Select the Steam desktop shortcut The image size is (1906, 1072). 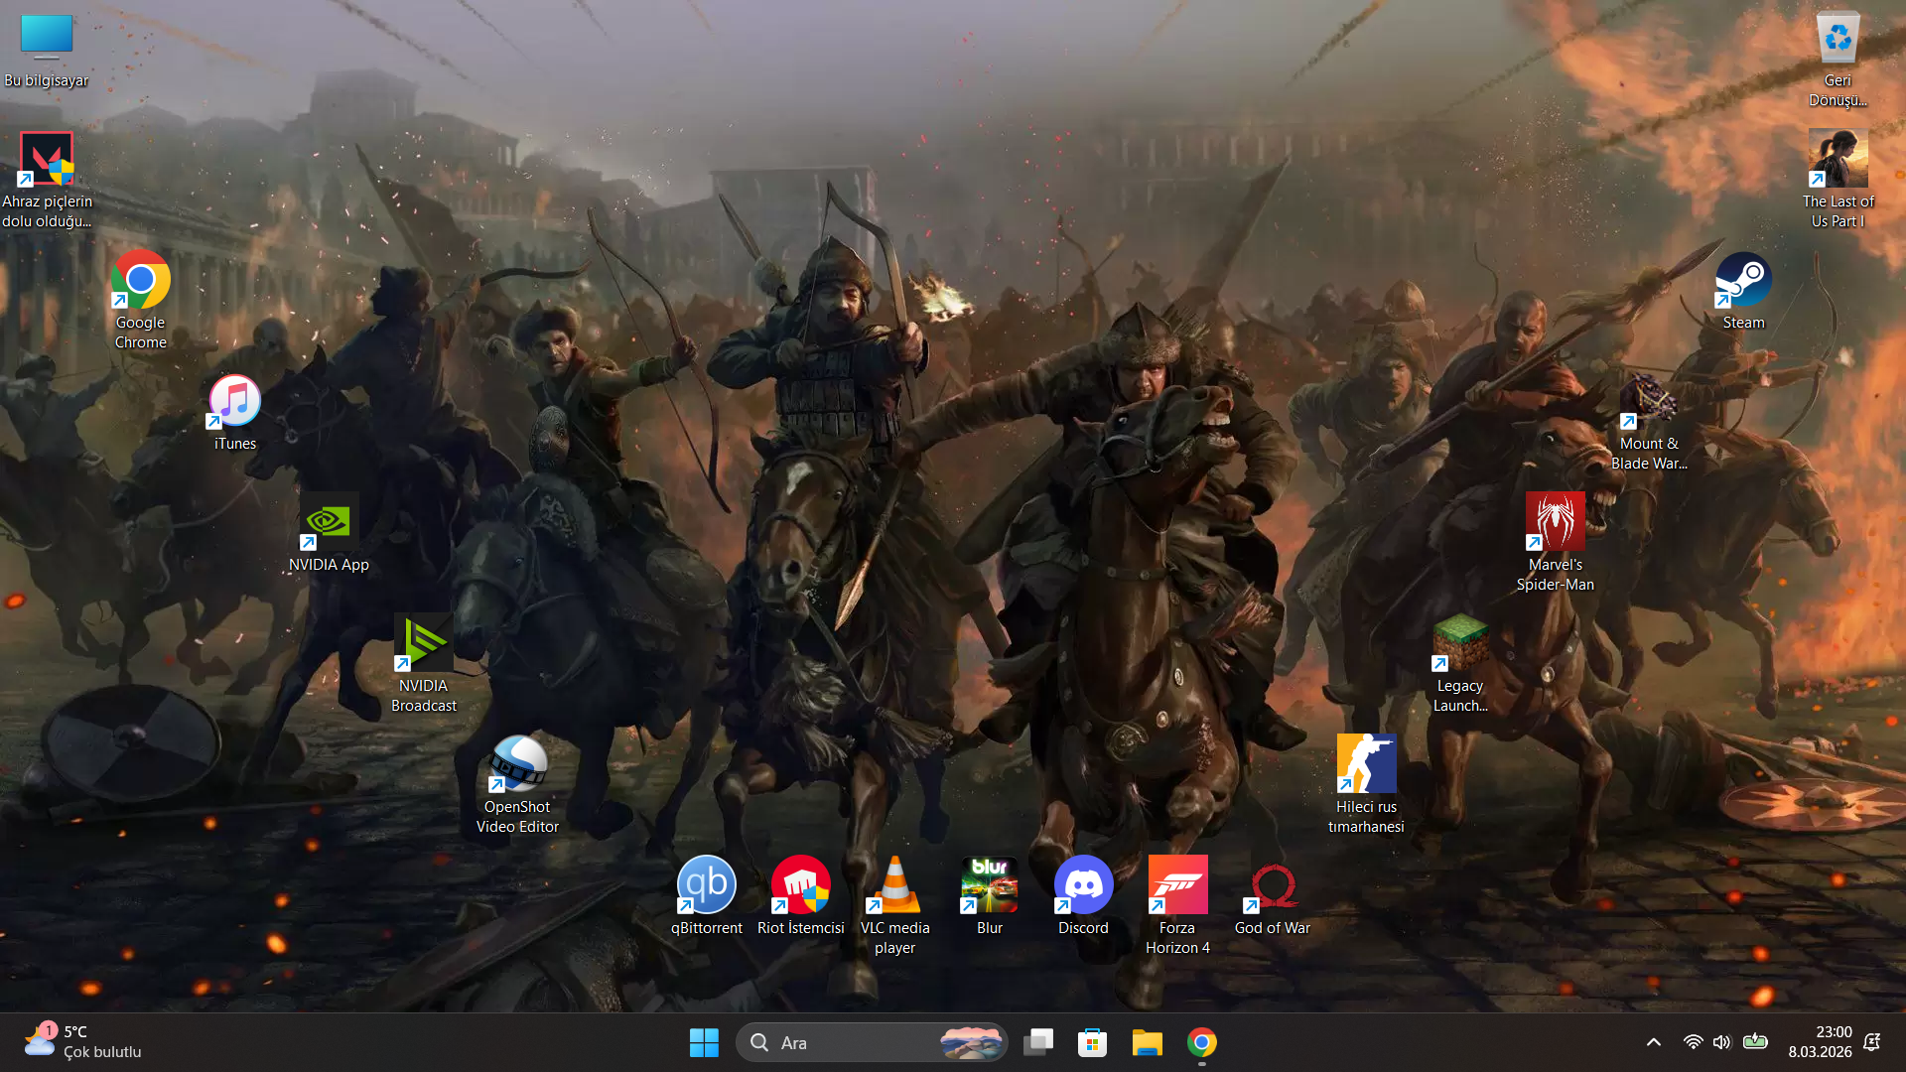1743,292
